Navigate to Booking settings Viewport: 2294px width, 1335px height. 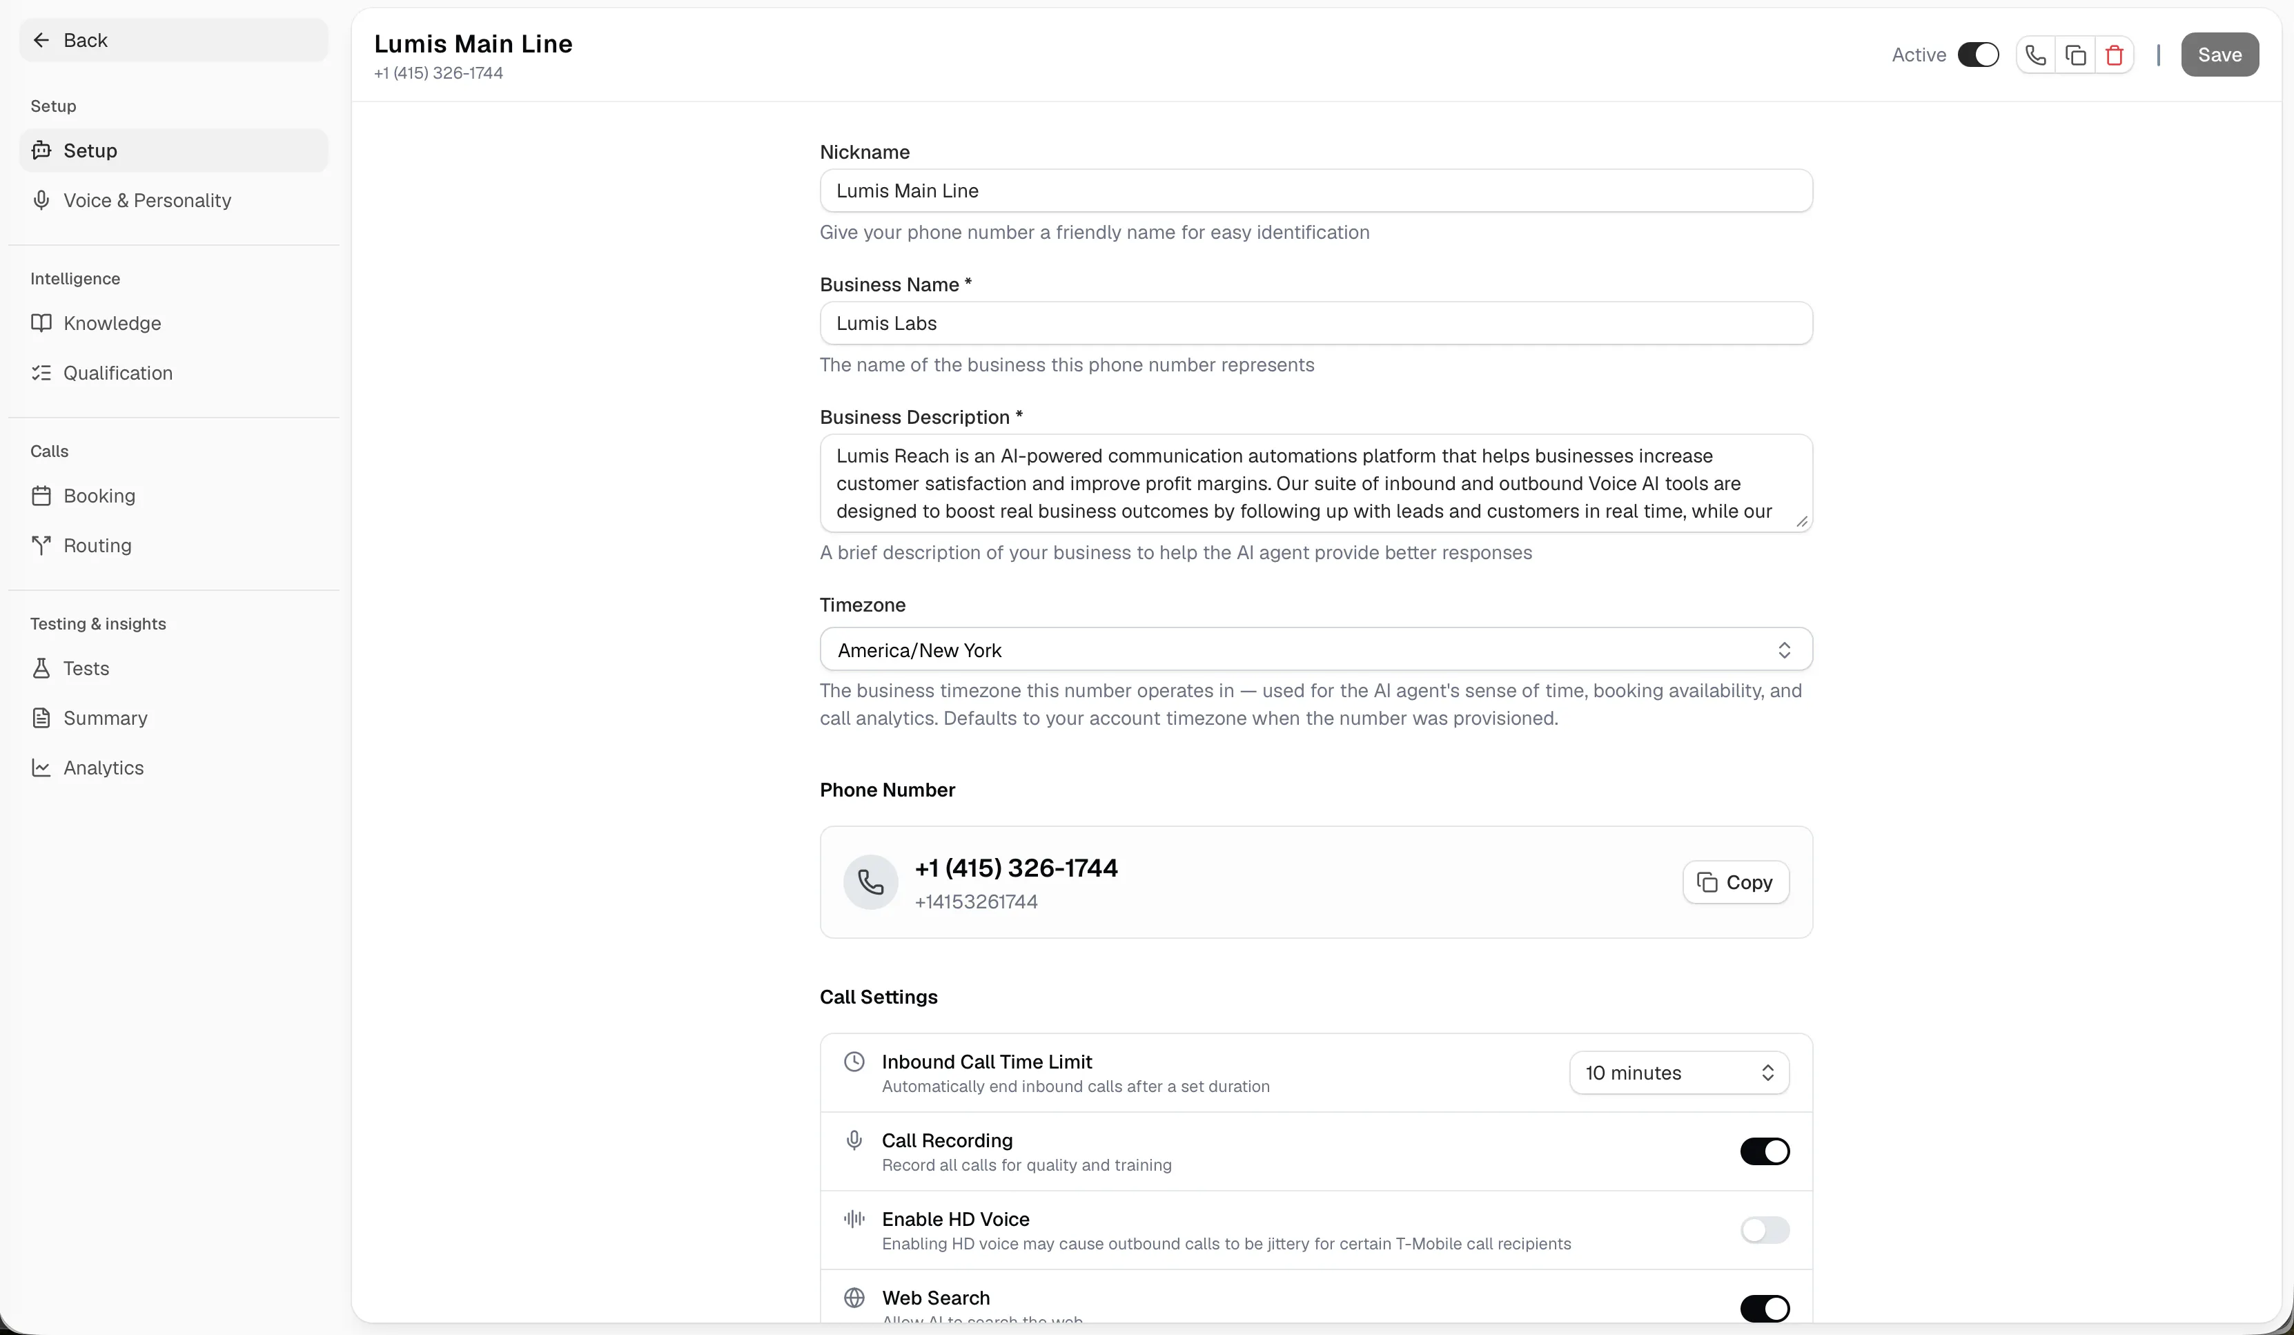tap(173, 496)
